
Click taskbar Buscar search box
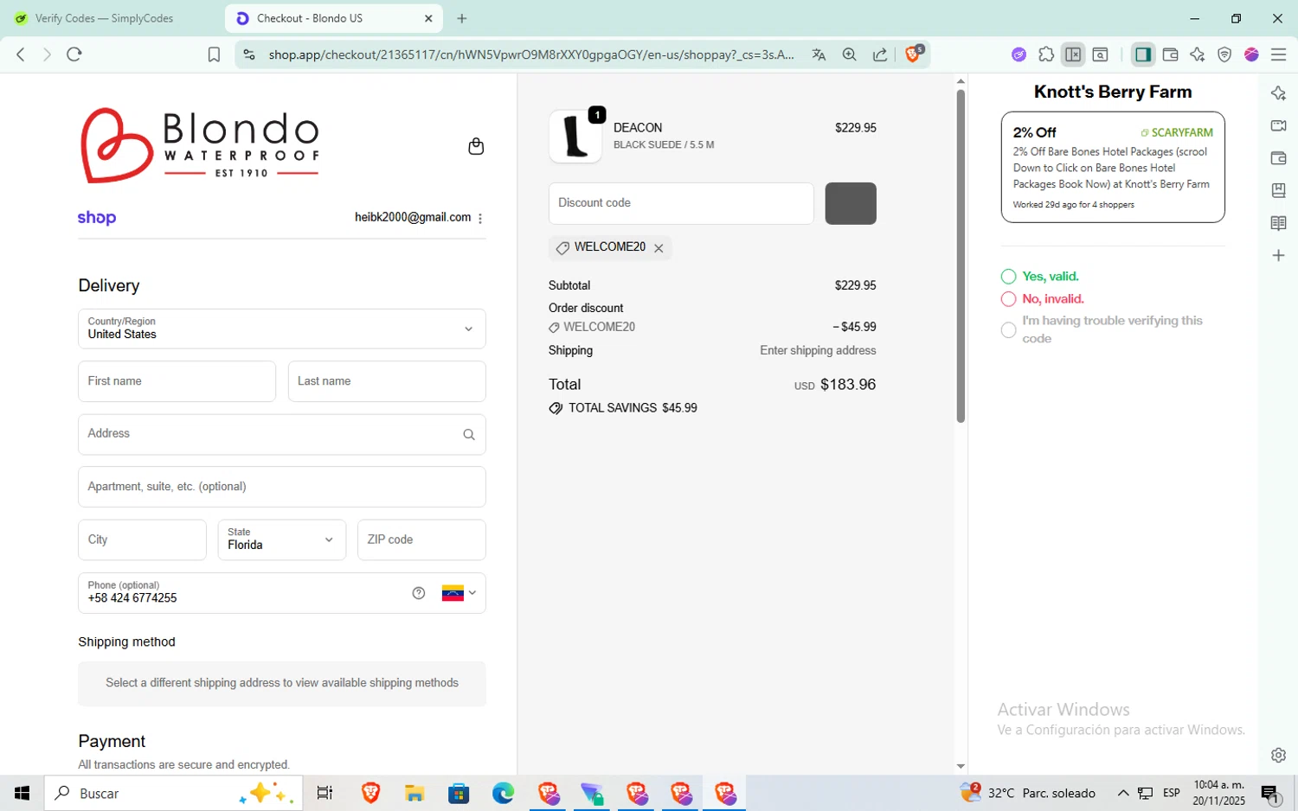click(173, 793)
